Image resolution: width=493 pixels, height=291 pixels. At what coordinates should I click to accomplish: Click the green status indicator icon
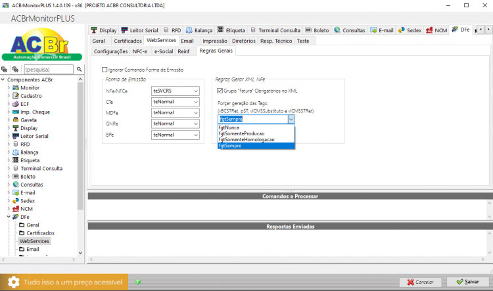[138, 282]
